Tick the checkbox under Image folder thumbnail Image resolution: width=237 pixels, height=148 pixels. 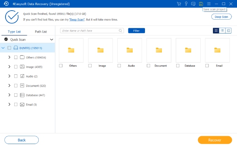(x=90, y=66)
